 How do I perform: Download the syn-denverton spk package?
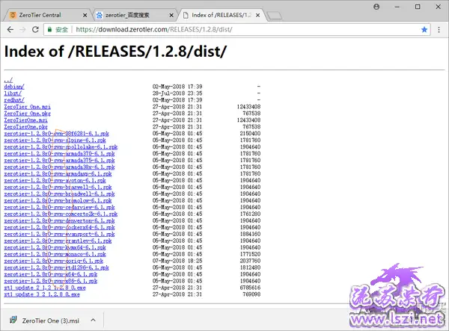tap(59, 220)
